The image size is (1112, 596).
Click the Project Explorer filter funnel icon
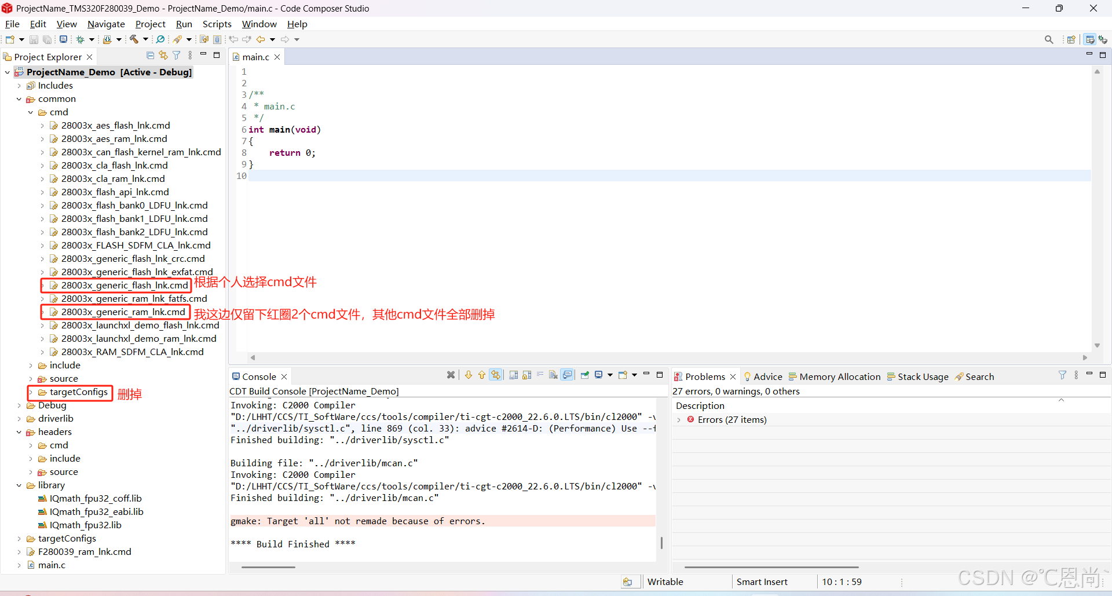pyautogui.click(x=177, y=55)
